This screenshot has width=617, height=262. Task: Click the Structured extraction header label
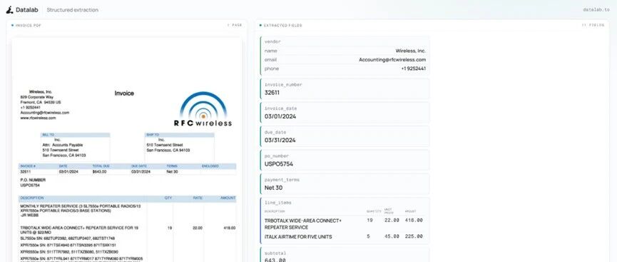73,10
